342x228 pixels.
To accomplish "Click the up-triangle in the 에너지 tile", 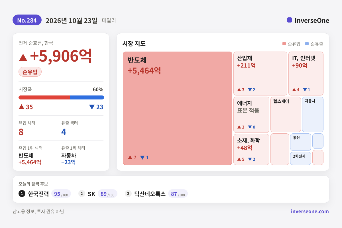I will point(239,127).
